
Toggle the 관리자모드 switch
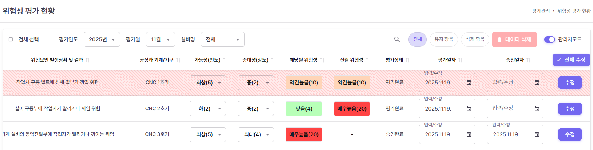pos(549,39)
